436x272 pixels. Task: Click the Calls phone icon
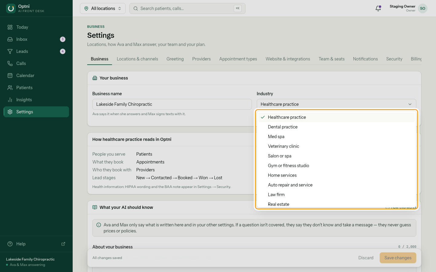point(10,63)
